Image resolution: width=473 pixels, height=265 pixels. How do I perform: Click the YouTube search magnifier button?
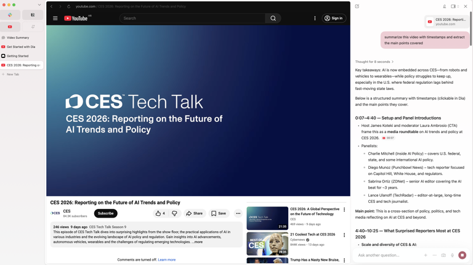(273, 18)
